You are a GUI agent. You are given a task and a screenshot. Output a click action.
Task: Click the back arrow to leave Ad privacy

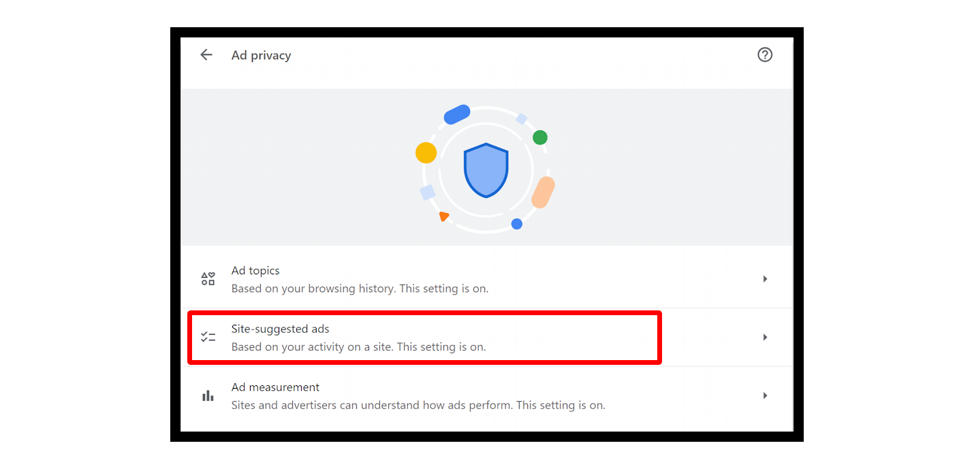pos(206,54)
